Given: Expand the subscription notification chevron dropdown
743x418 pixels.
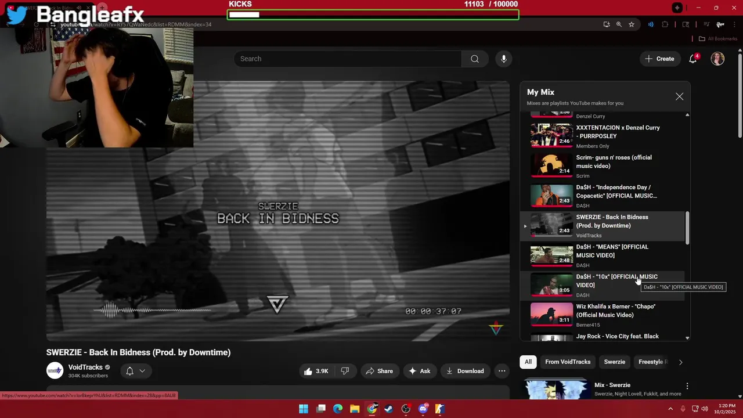Looking at the screenshot, I should click(142, 371).
